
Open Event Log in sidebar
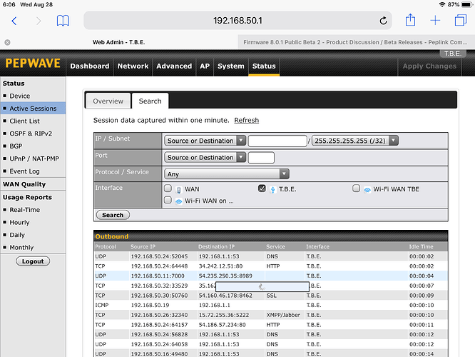(x=24, y=171)
